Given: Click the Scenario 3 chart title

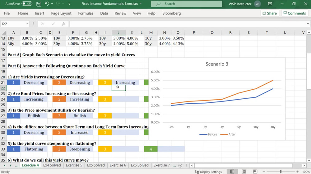Looking at the screenshot, I should 217,64.
